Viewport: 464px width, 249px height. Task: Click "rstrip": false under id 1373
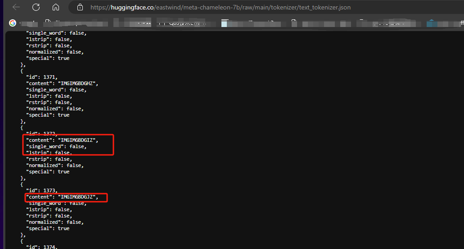coord(49,216)
